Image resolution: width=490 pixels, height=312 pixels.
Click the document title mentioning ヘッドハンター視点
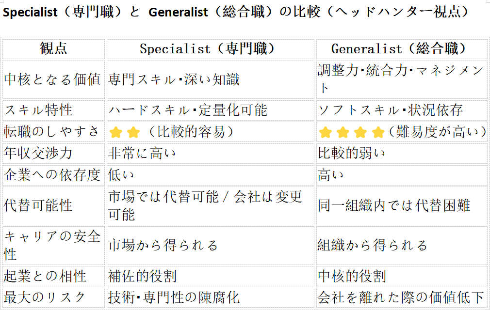236,12
